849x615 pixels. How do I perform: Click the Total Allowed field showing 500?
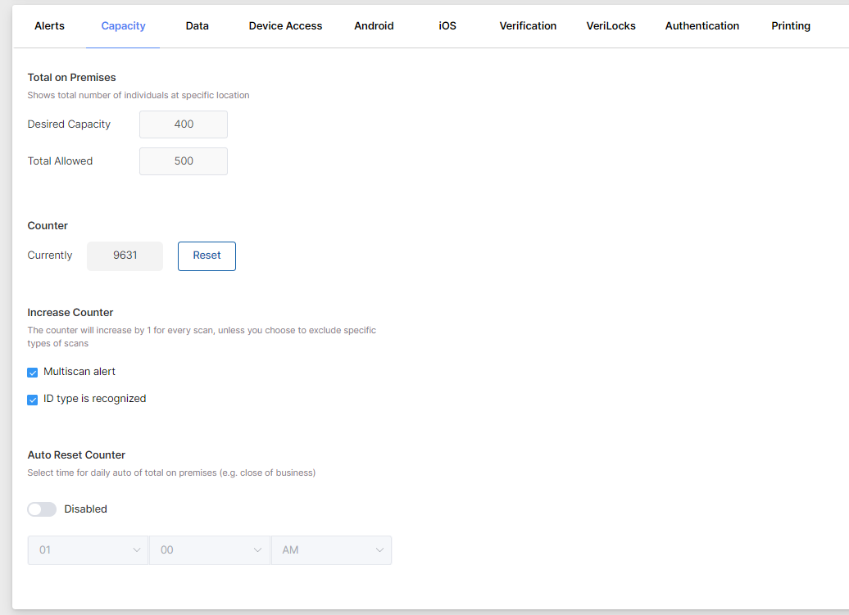click(183, 161)
